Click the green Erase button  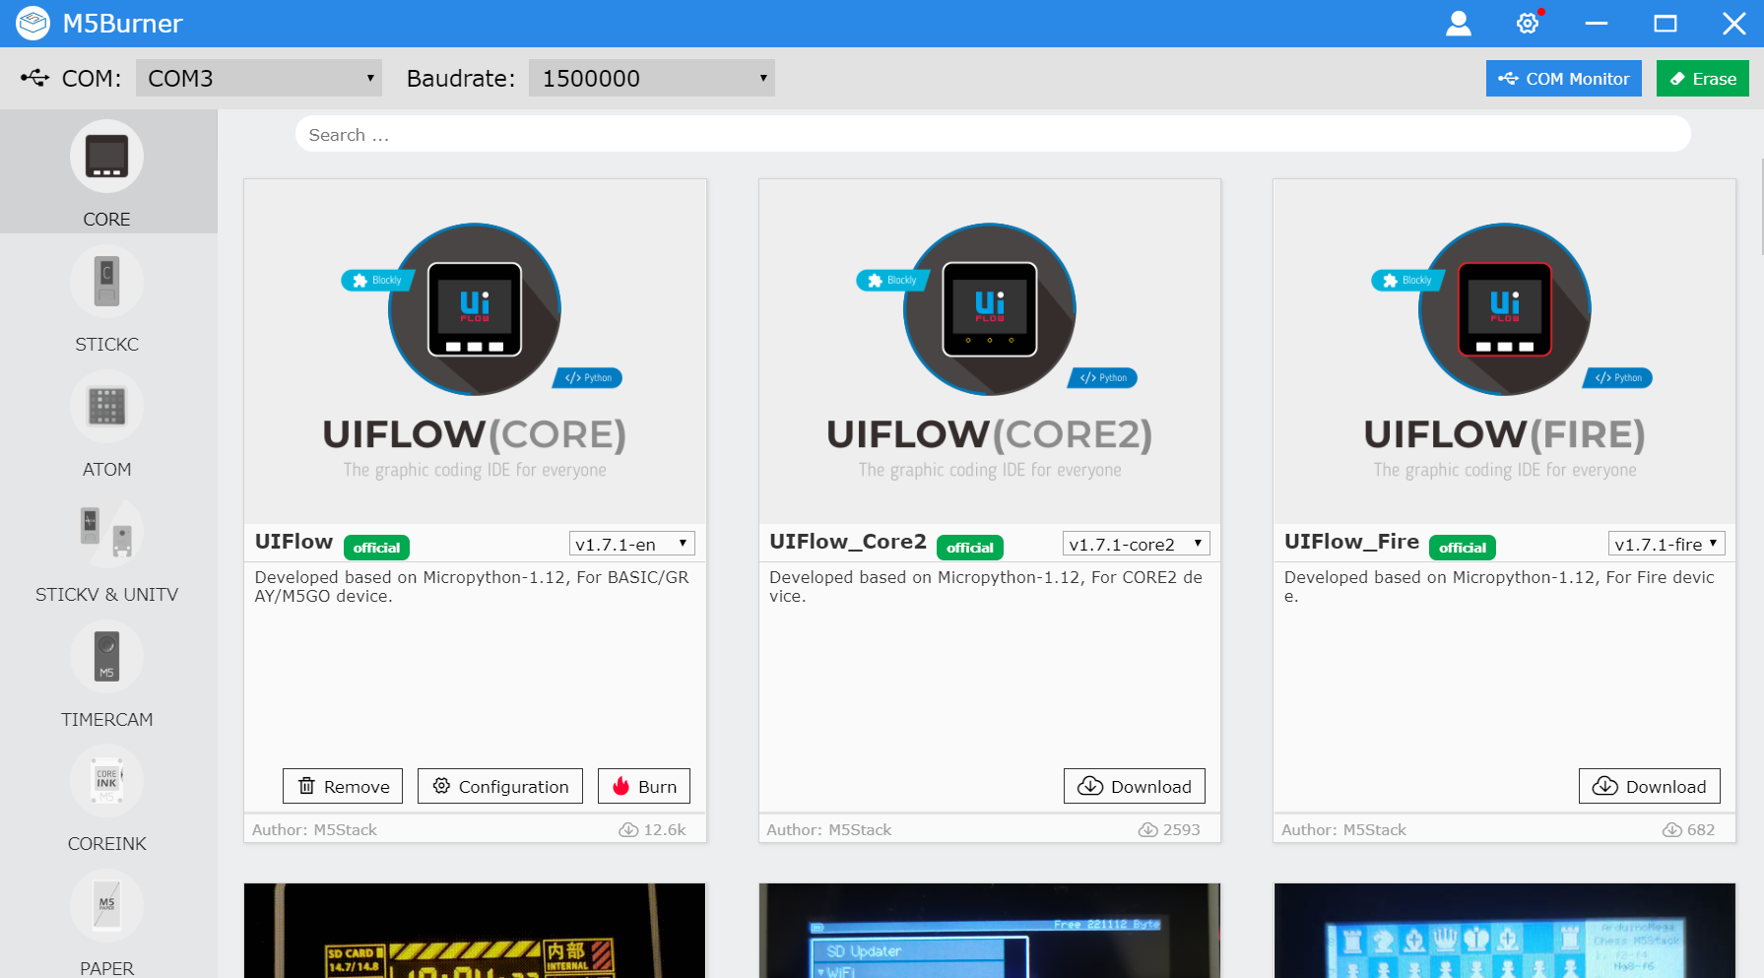click(1703, 79)
